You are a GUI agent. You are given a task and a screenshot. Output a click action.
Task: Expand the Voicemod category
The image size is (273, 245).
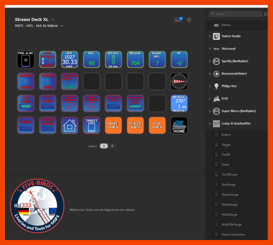tap(210, 49)
